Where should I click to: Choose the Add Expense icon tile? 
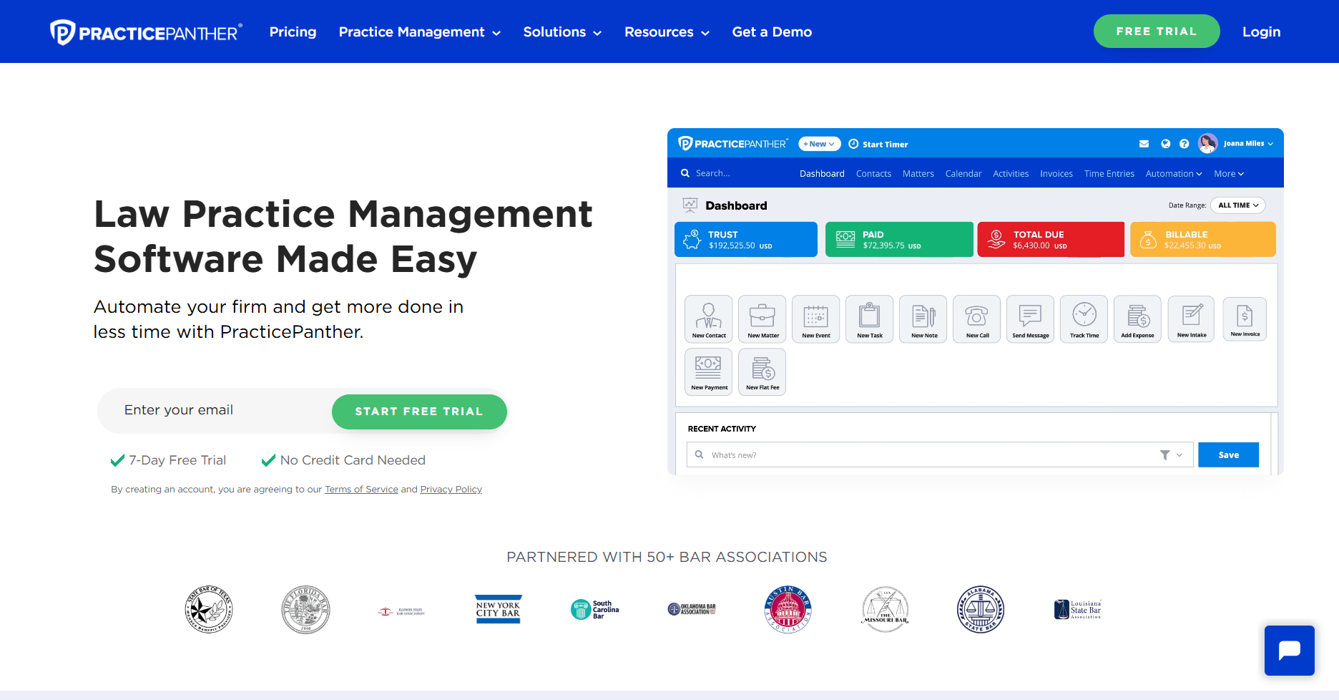(x=1138, y=319)
